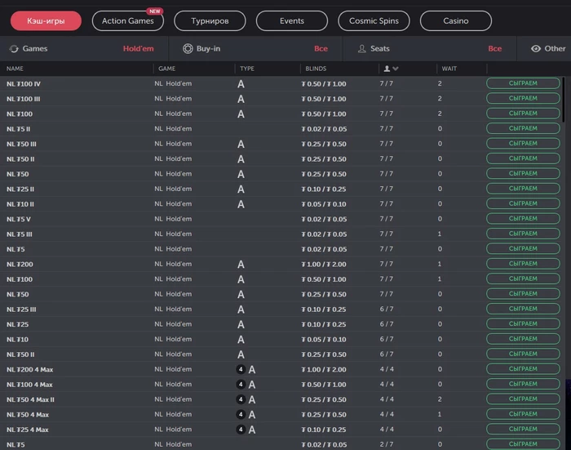Sort by players column arrow

coord(396,69)
